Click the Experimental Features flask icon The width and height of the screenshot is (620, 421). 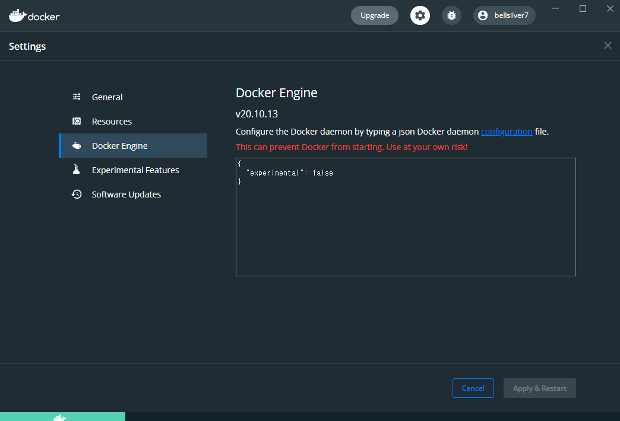pyautogui.click(x=77, y=170)
